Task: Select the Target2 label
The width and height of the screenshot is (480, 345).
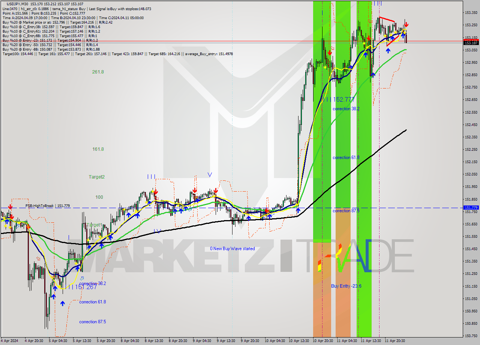Action: [x=97, y=177]
